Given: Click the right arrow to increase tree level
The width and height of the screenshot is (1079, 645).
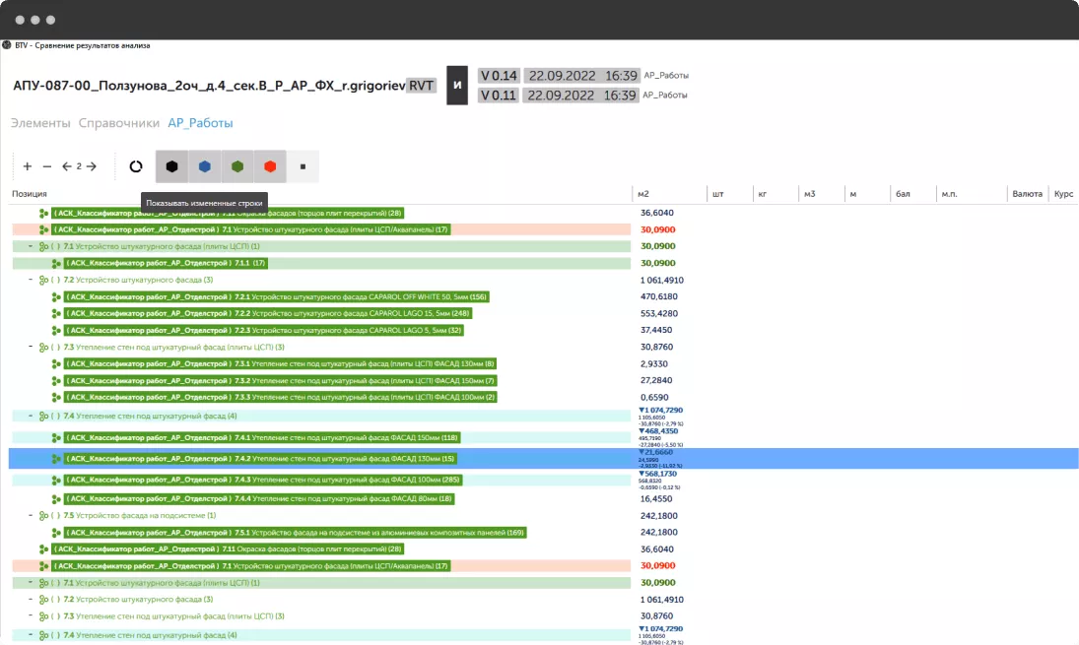Looking at the screenshot, I should click(x=92, y=166).
